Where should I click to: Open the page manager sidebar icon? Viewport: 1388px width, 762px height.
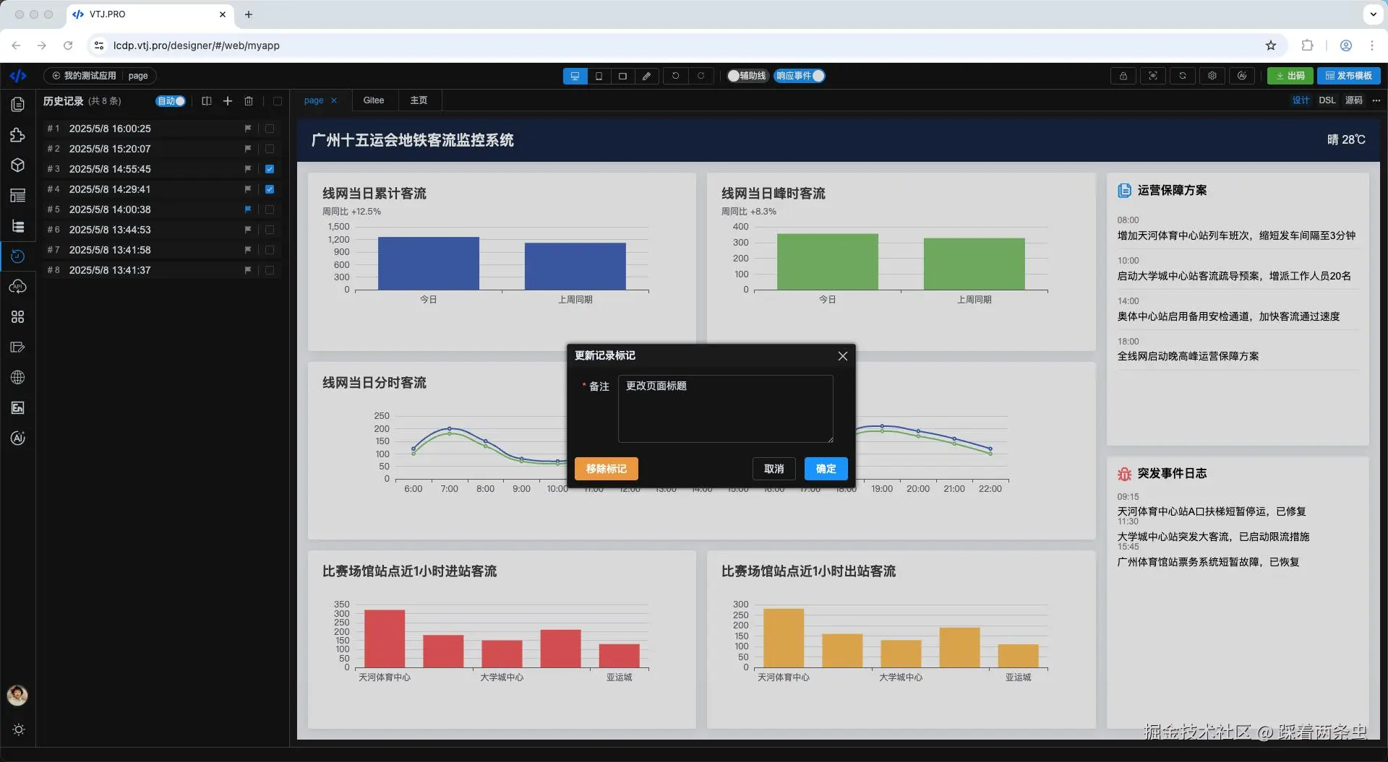18,105
